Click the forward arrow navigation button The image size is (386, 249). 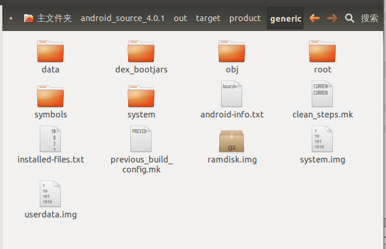pyautogui.click(x=332, y=18)
